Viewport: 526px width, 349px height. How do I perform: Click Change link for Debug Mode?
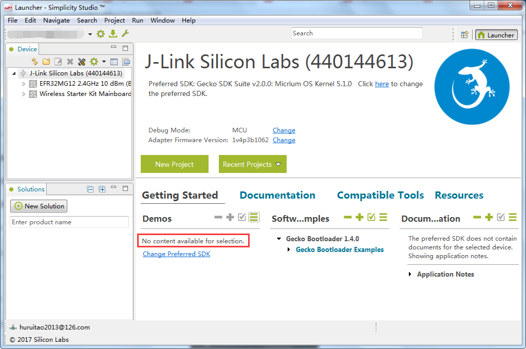pyautogui.click(x=284, y=130)
